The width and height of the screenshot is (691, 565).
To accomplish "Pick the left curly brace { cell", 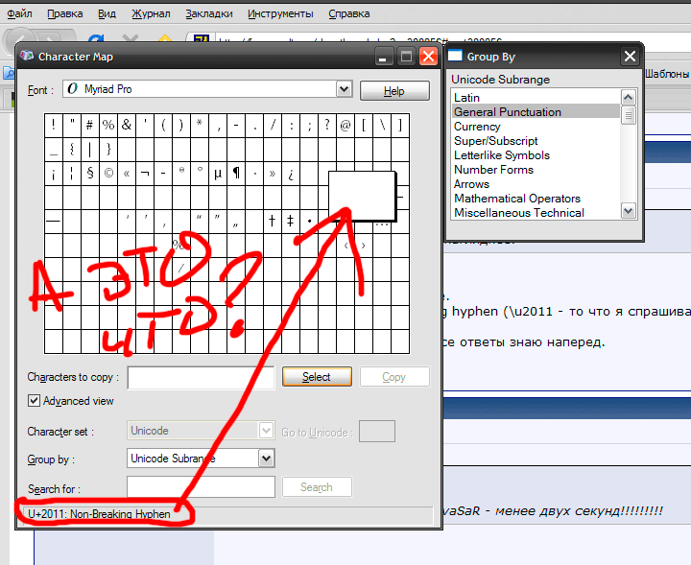I will [x=72, y=150].
